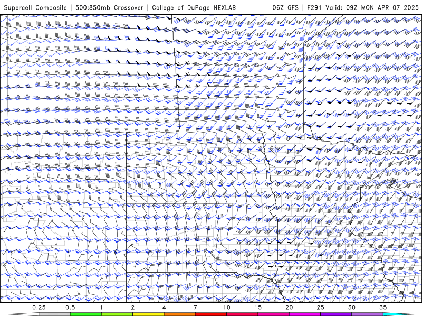Select the crimson legend swatch between 10 and 15
Image resolution: width=422 pixels, height=317 pixels.
click(x=242, y=314)
